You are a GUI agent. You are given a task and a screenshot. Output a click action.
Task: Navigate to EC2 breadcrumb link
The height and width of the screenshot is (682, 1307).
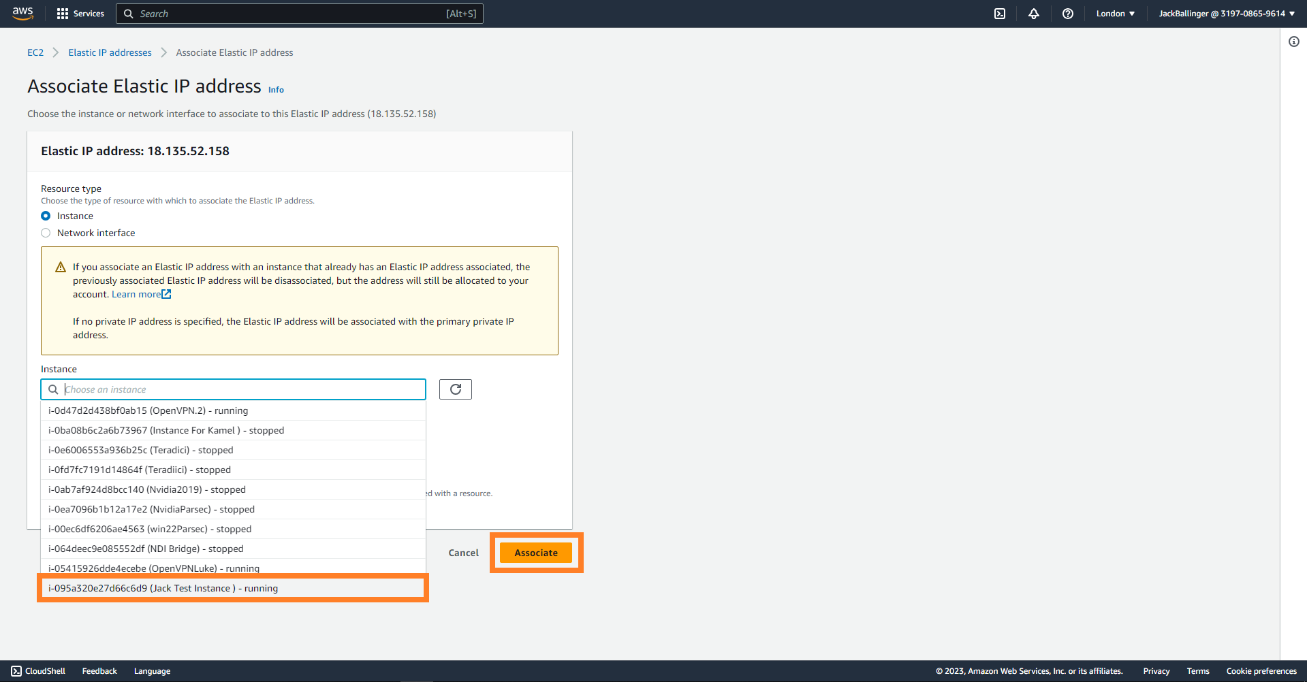coord(35,52)
